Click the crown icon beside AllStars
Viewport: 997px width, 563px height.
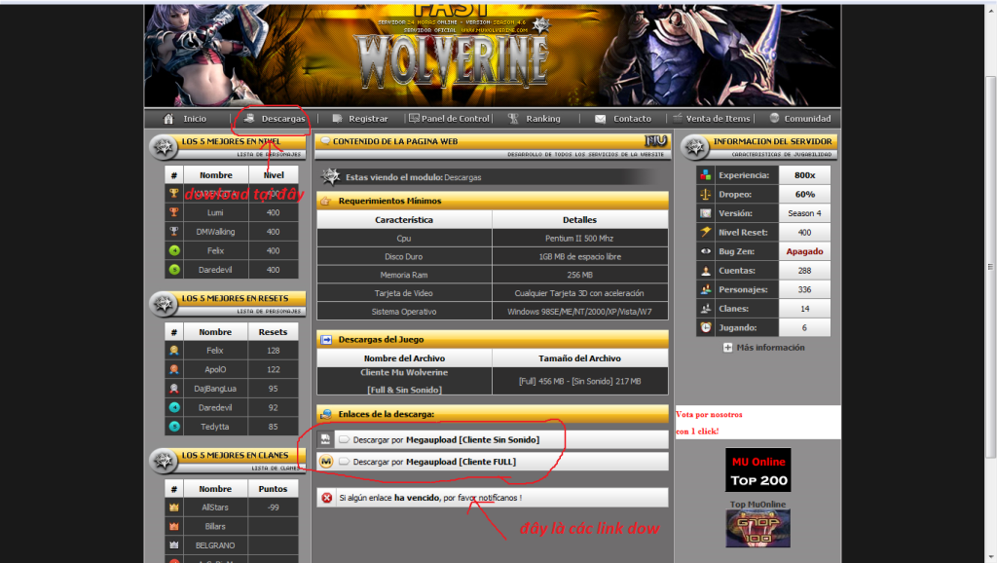[173, 507]
